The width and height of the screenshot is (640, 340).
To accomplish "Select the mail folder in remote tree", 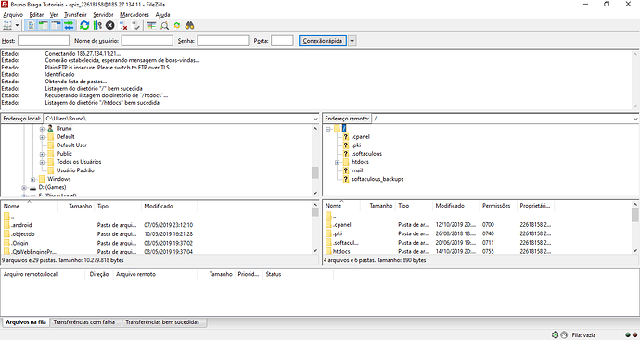I will [x=357, y=170].
